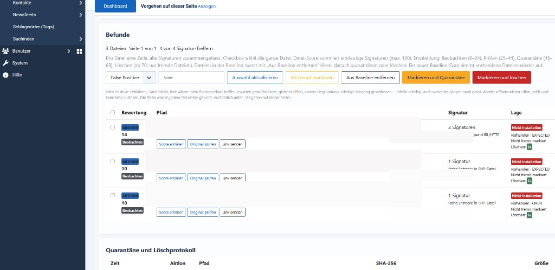Open Newsfeeds in the sidebar
Viewport: 555px width, 270px height.
point(24,15)
